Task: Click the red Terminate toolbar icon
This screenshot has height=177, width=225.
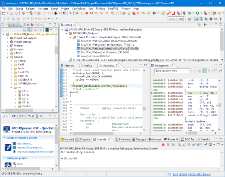Action: 87,13
